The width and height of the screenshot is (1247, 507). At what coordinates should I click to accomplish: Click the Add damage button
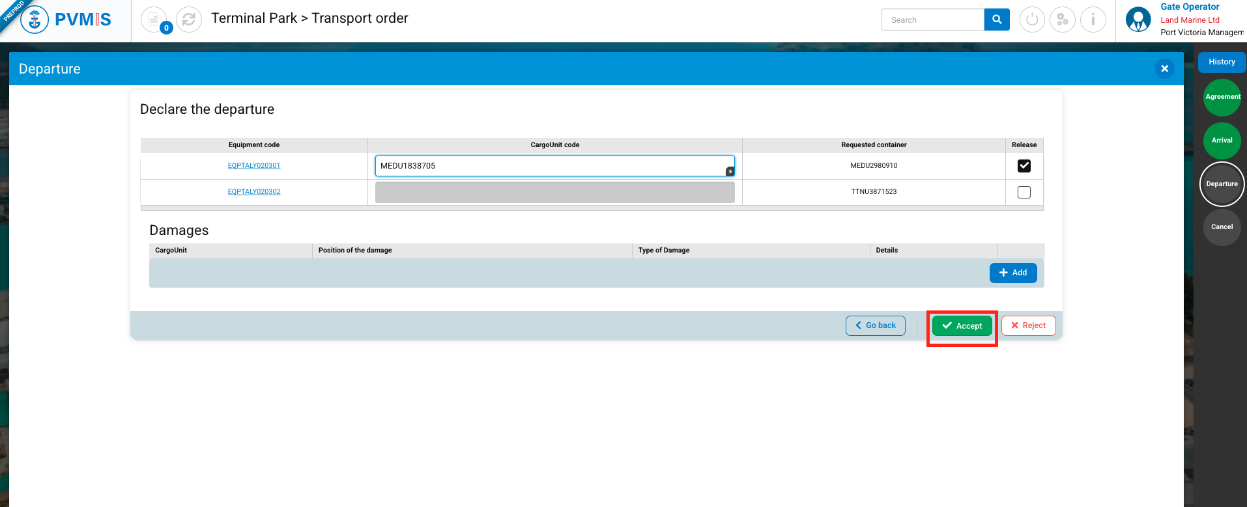coord(1013,273)
